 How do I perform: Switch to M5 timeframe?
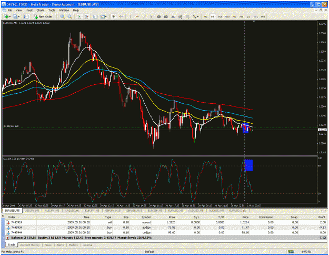(213, 16)
